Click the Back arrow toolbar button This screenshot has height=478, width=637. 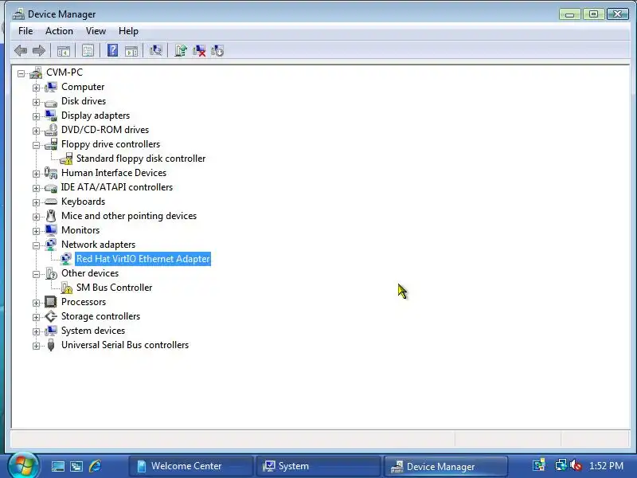pyautogui.click(x=21, y=51)
